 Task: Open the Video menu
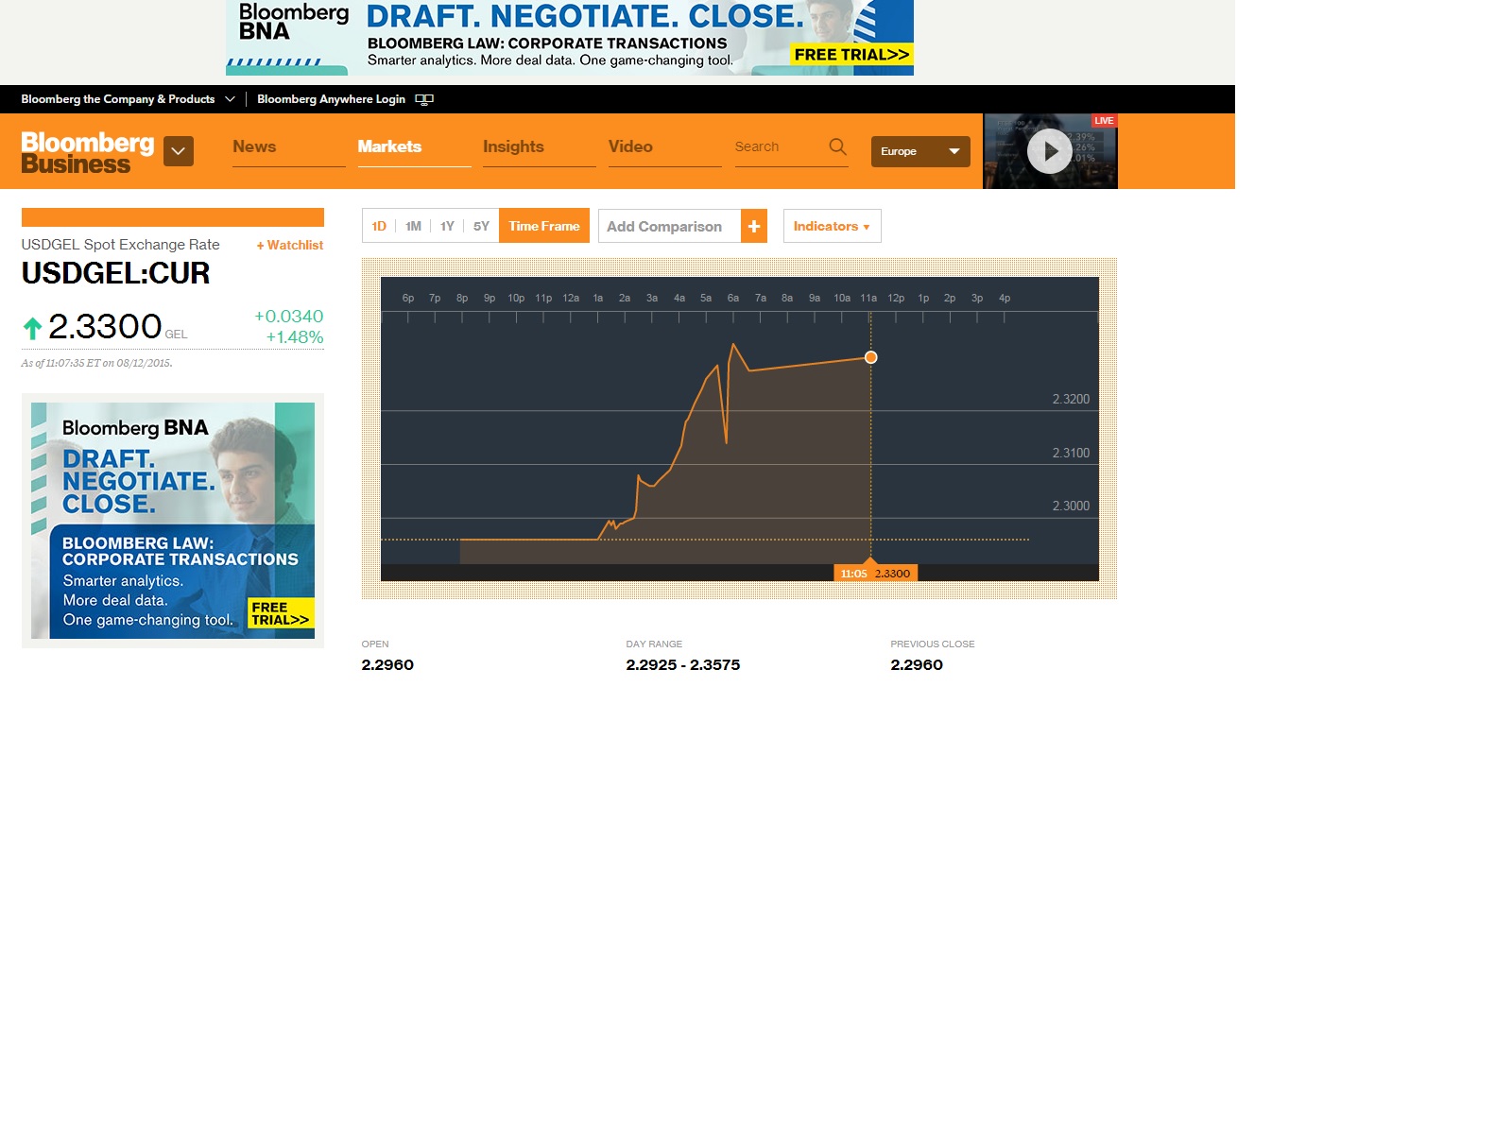[x=630, y=146]
